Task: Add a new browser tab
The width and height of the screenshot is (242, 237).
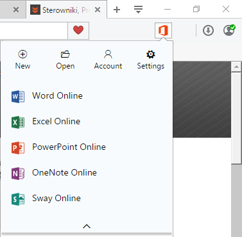Action: coord(117,10)
